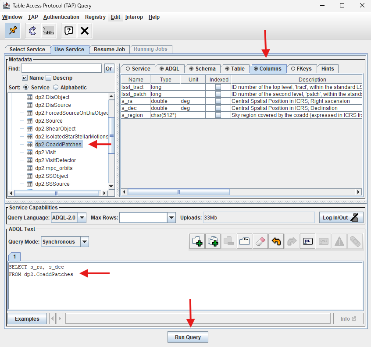Image resolution: width=371 pixels, height=347 pixels.
Task: Open the Hints metadata tab
Action: 328,68
